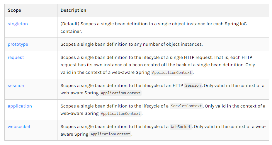272x145 pixels.
Task: Open the request scope link
Action: click(x=16, y=57)
